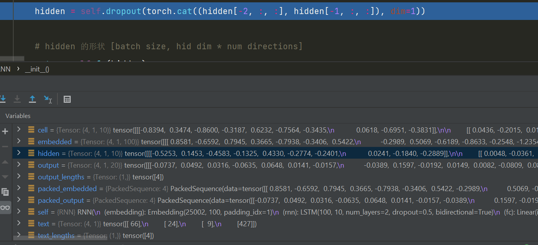Expand the cell tensor variable

18,130
